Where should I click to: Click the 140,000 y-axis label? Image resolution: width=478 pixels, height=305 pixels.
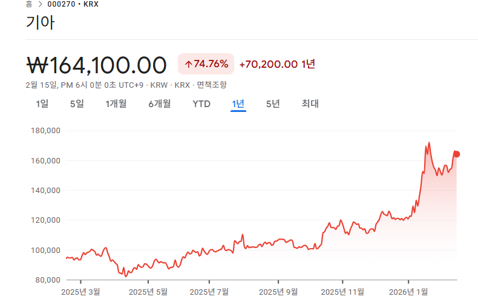[45, 190]
